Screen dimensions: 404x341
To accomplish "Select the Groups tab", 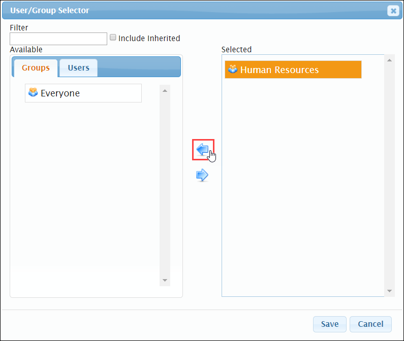I will pos(36,68).
